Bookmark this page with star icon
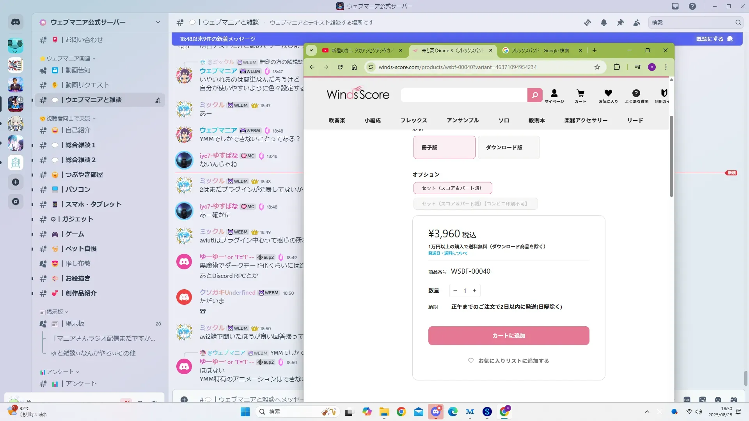The image size is (749, 421). 597,67
